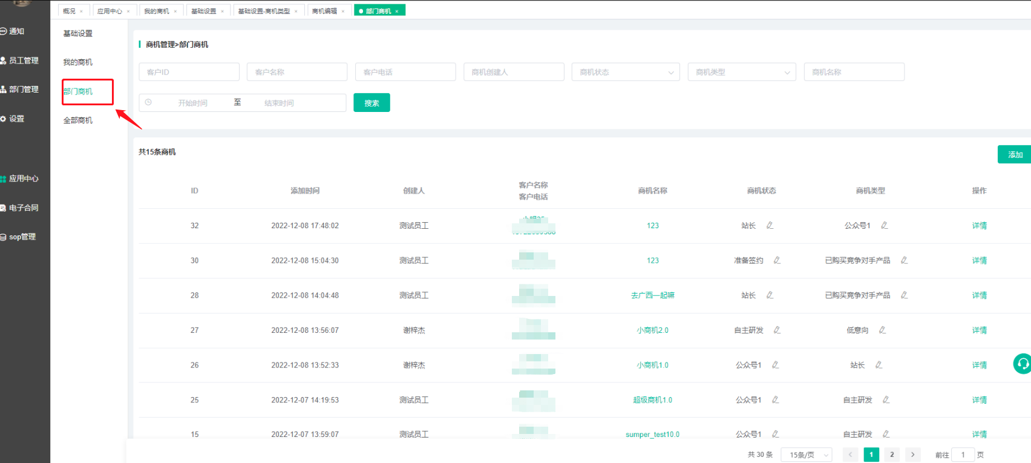Open the 小商机2.0 opportunity link

tap(652, 330)
